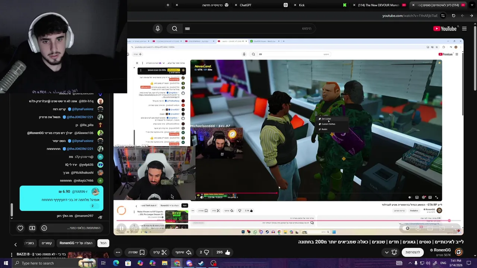Image resolution: width=477 pixels, height=268 pixels.
Task: Open File Explorer from the taskbar
Action: pos(165,263)
